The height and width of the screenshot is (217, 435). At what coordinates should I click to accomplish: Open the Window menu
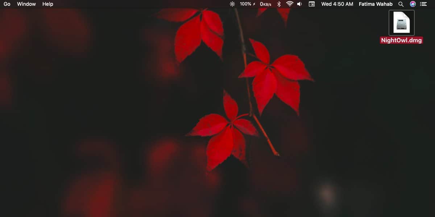[26, 4]
